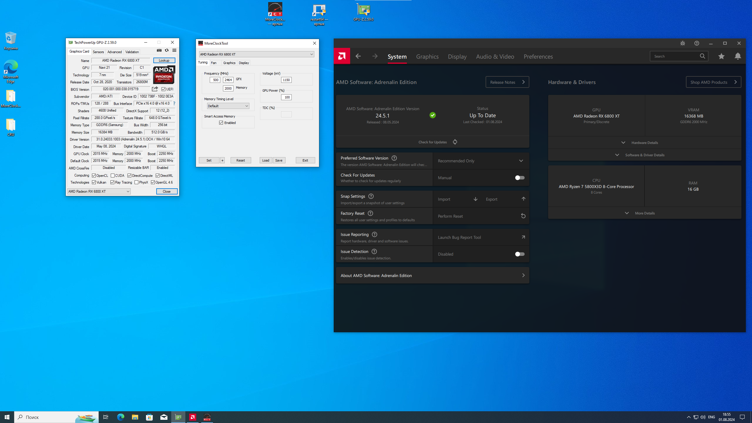
Task: Uncheck Smart Access Memory Enabled checkbox
Action: 221,123
